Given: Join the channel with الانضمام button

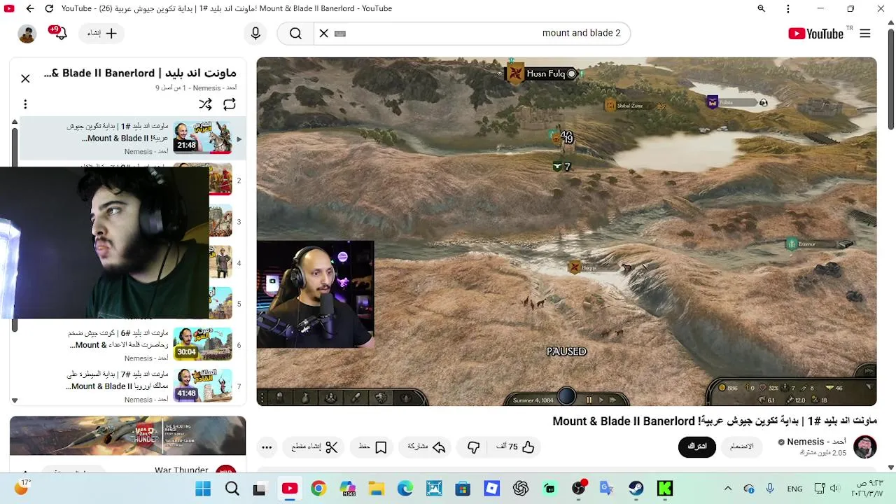Looking at the screenshot, I should pyautogui.click(x=742, y=447).
